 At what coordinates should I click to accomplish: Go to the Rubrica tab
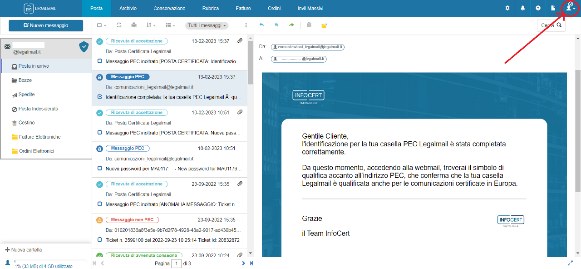pos(211,8)
